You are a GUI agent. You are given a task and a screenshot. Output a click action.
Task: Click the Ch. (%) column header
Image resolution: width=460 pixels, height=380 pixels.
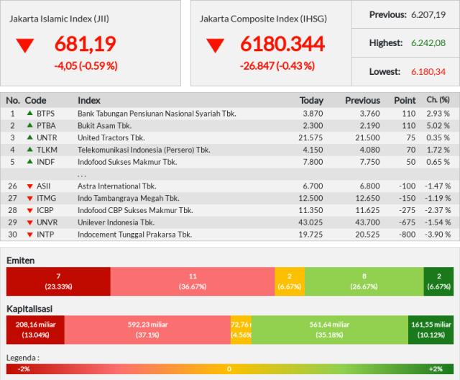[438, 100]
